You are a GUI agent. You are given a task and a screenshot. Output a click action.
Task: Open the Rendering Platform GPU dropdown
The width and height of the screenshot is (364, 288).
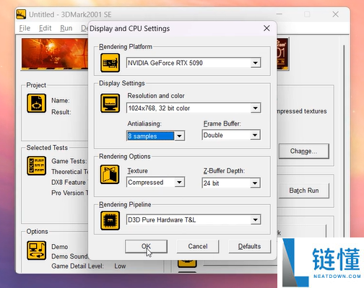(256, 63)
